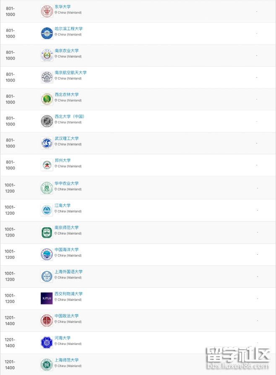The width and height of the screenshot is (276, 375).
Task: Click the location pin under 东华大学
Action: pyautogui.click(x=56, y=13)
